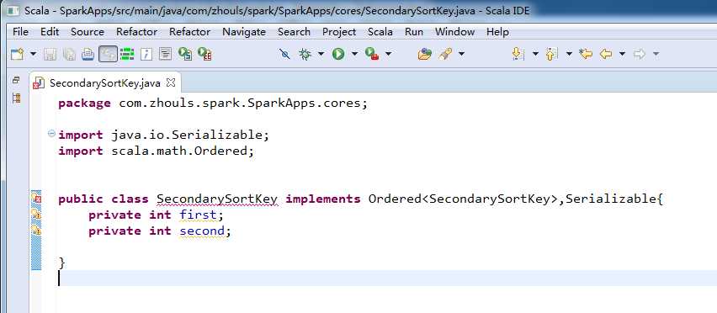The width and height of the screenshot is (717, 313).
Task: Click the 'first' field name
Action: [198, 215]
